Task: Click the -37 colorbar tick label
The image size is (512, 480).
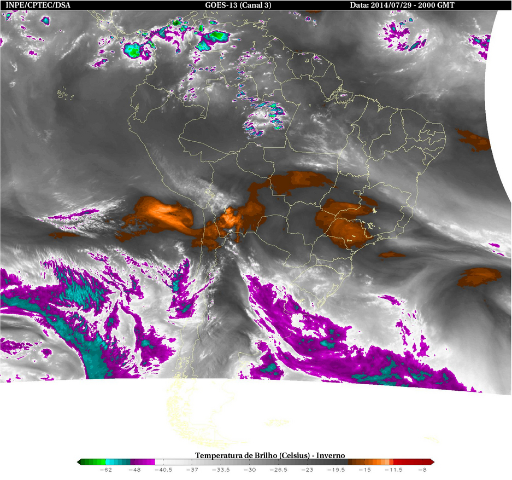Action: (x=192, y=470)
